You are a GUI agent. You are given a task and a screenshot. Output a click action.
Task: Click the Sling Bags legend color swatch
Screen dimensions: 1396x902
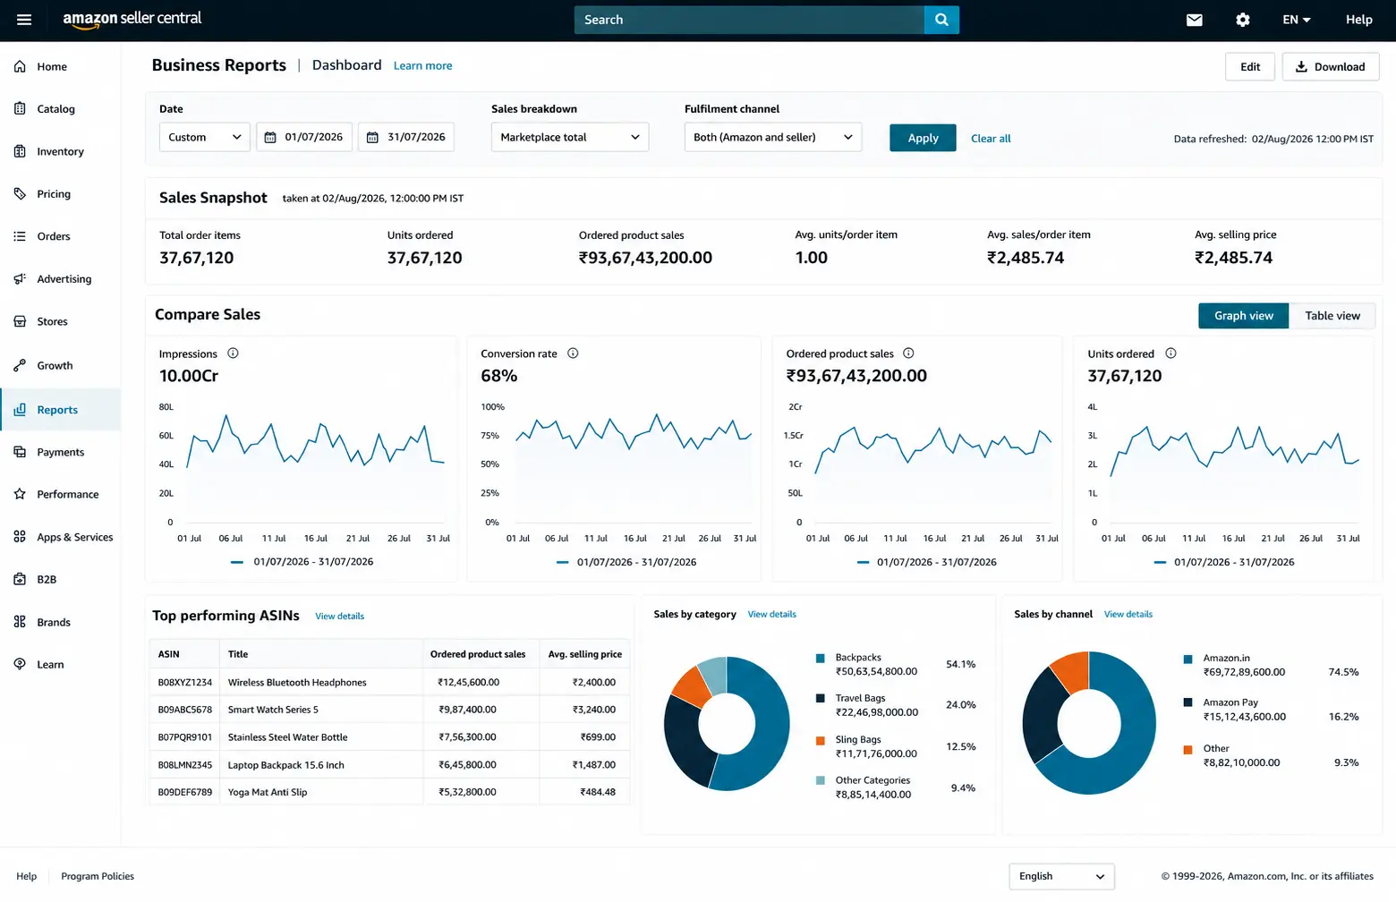(820, 741)
